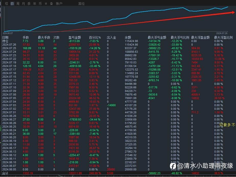236x177 pixels.
Task: Select the 2024.07.18 date row
Action: point(9,66)
